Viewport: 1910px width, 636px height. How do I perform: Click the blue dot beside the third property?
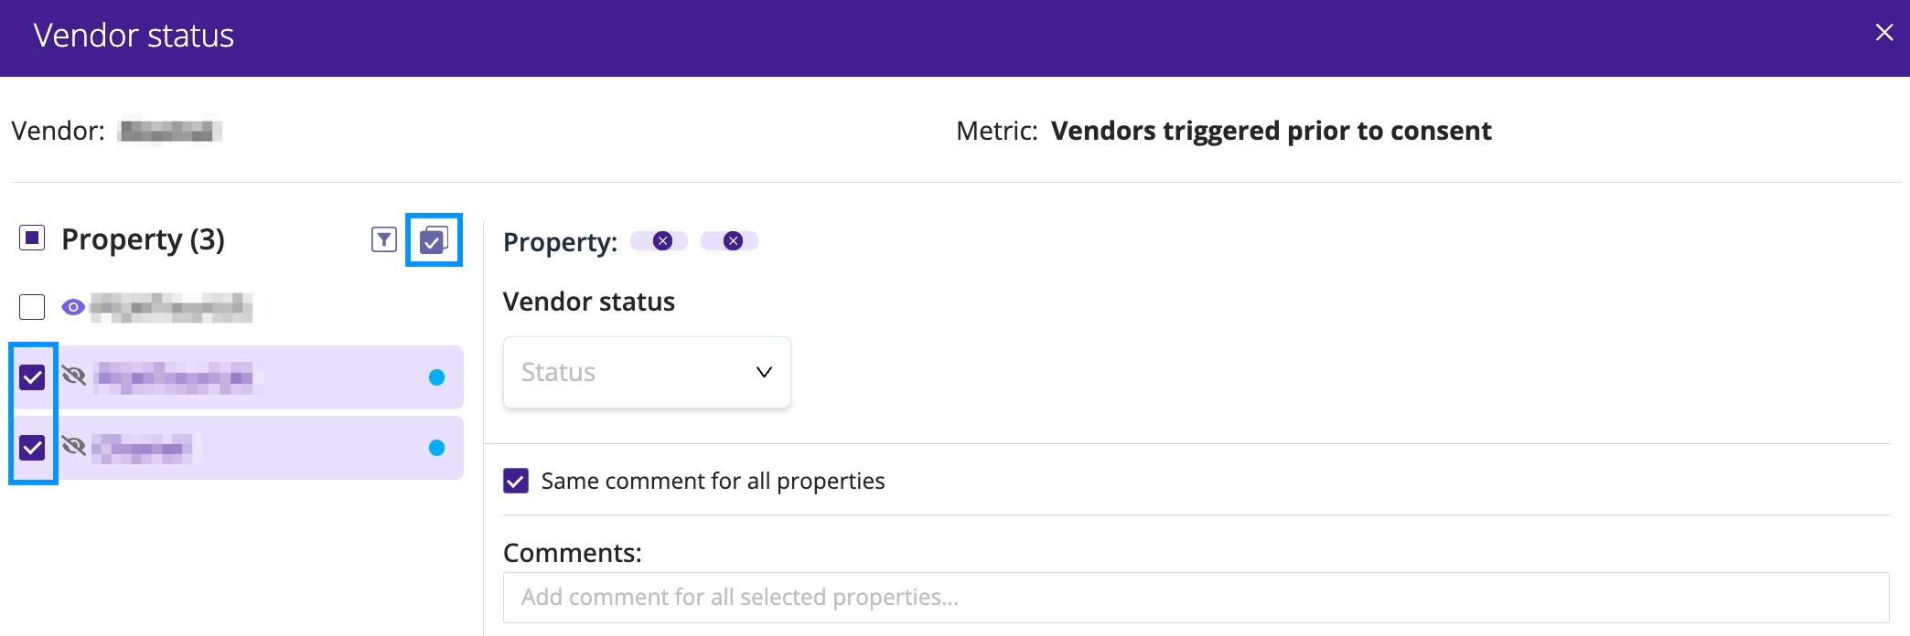(437, 448)
